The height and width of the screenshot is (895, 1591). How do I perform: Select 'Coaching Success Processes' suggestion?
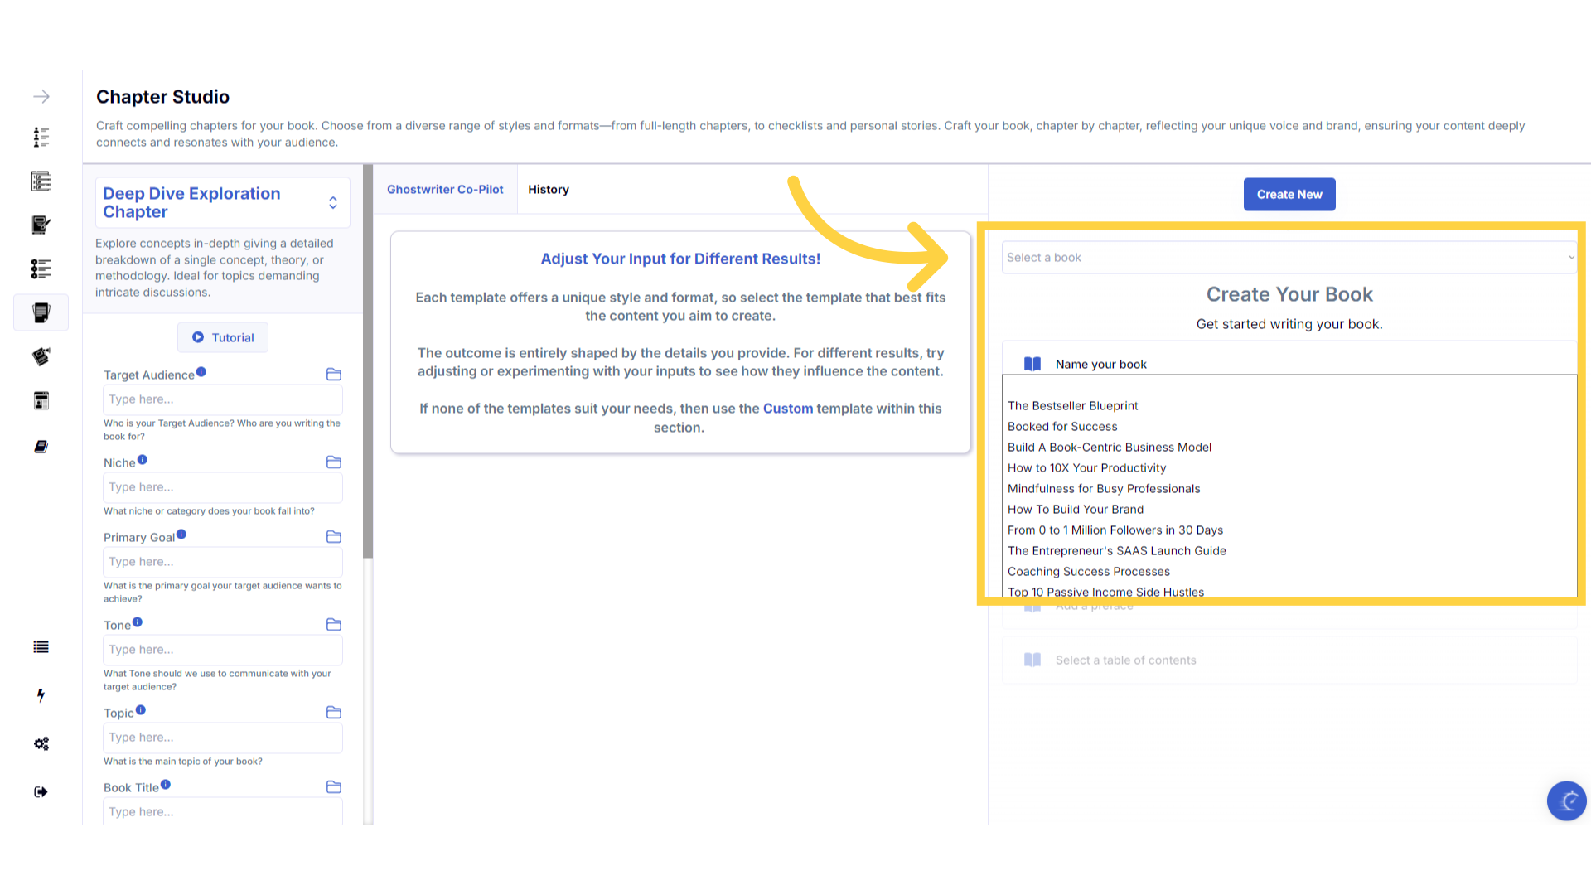click(x=1089, y=572)
